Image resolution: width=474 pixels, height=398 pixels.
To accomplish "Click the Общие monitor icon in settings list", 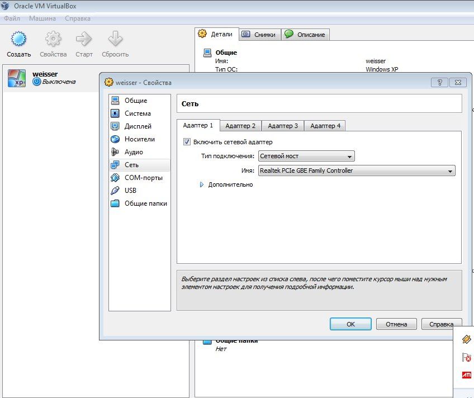I will [115, 100].
